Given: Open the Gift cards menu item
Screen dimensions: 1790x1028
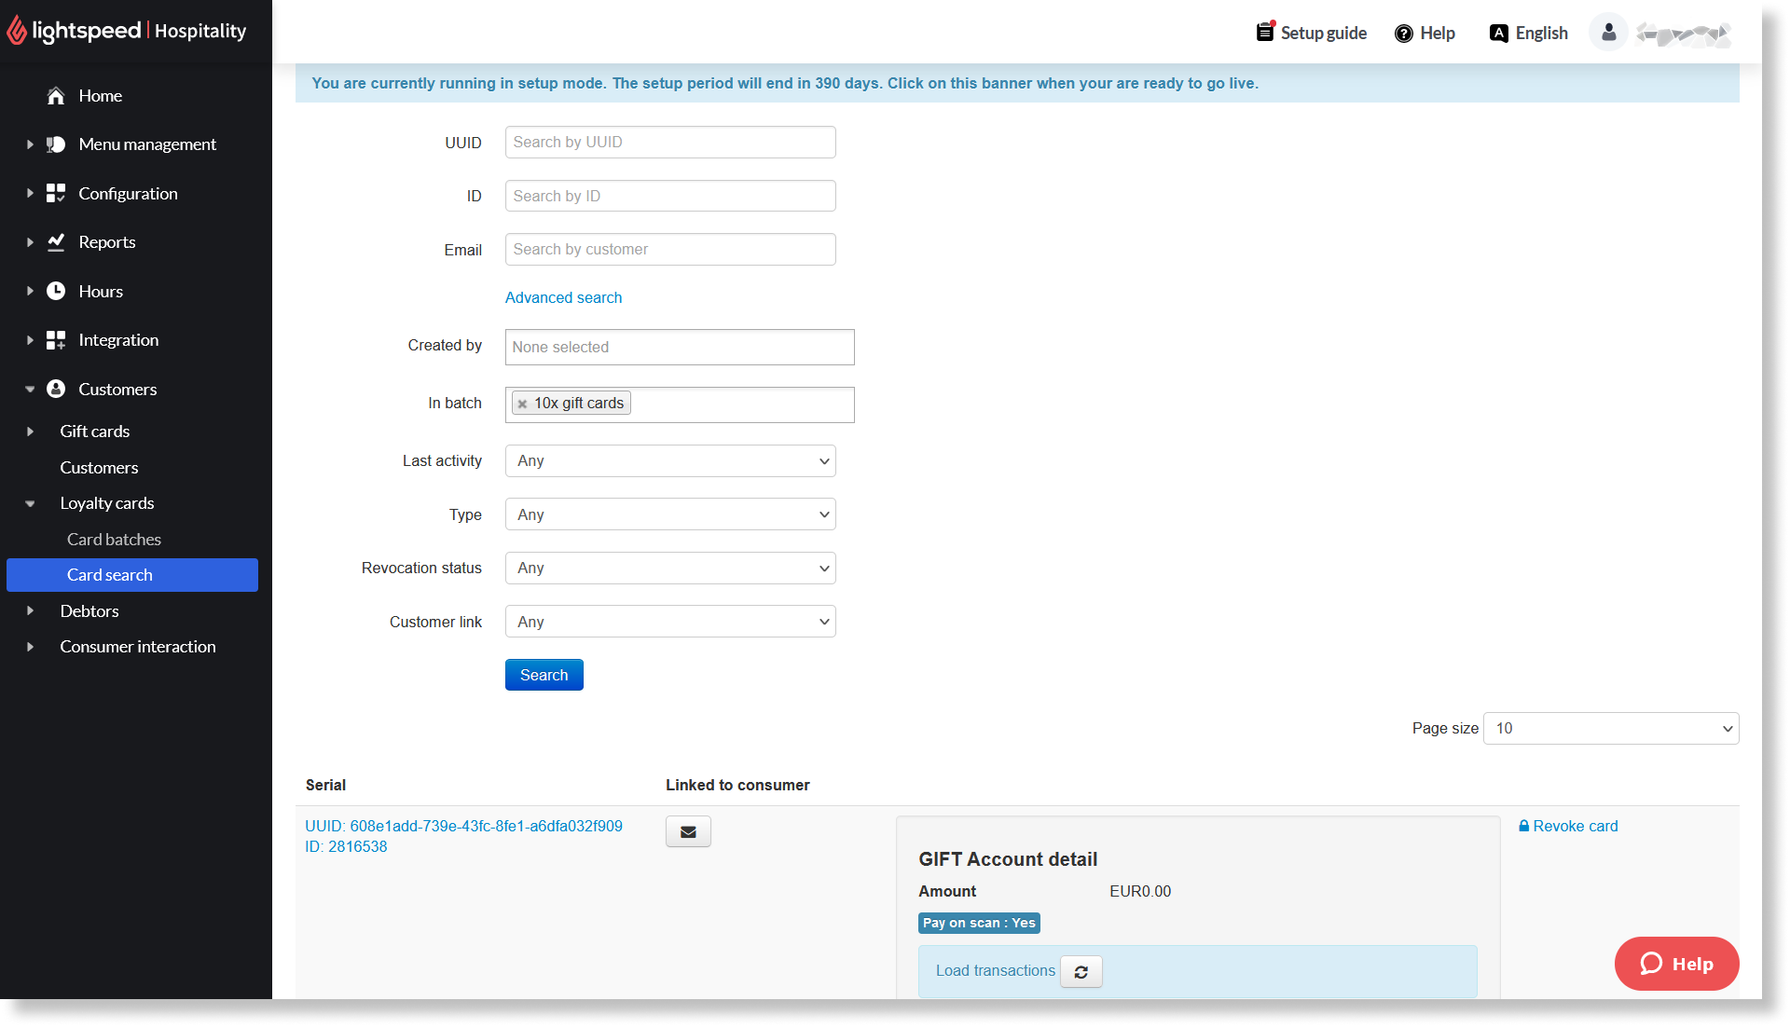Looking at the screenshot, I should (x=95, y=432).
